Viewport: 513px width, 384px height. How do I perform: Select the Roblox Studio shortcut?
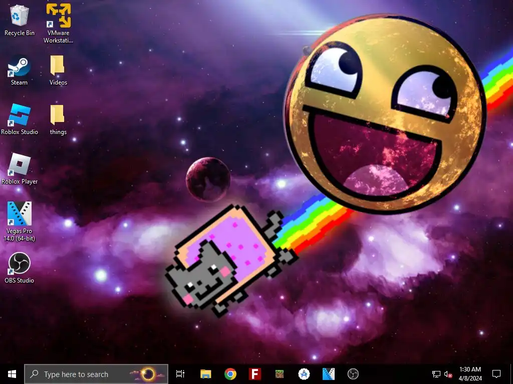pyautogui.click(x=20, y=119)
